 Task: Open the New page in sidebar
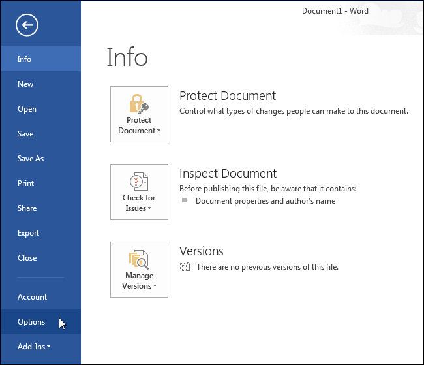pos(40,84)
